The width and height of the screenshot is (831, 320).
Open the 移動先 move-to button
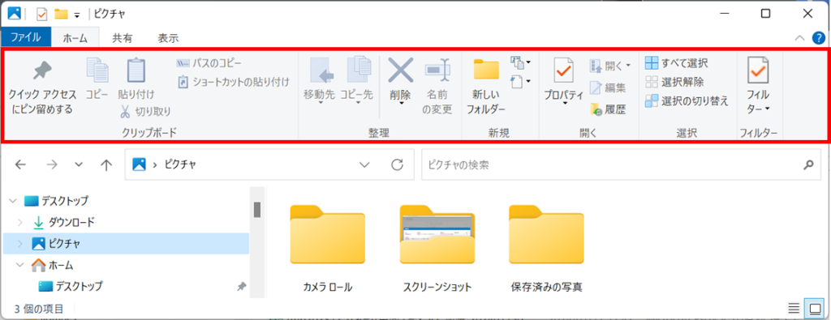[319, 80]
